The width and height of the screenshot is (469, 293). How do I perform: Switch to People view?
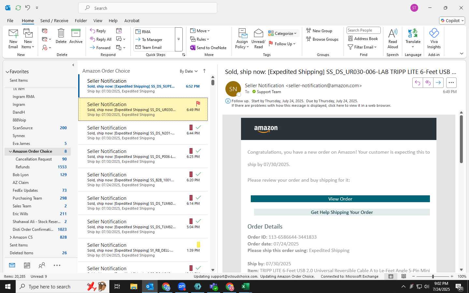pos(42,265)
